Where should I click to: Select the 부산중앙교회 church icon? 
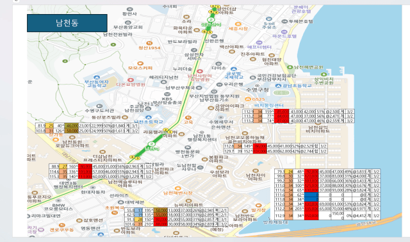128,23
